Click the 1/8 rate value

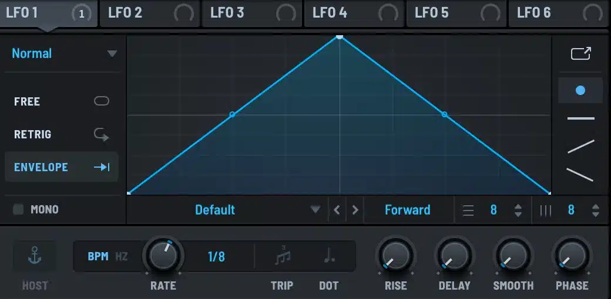(x=216, y=257)
